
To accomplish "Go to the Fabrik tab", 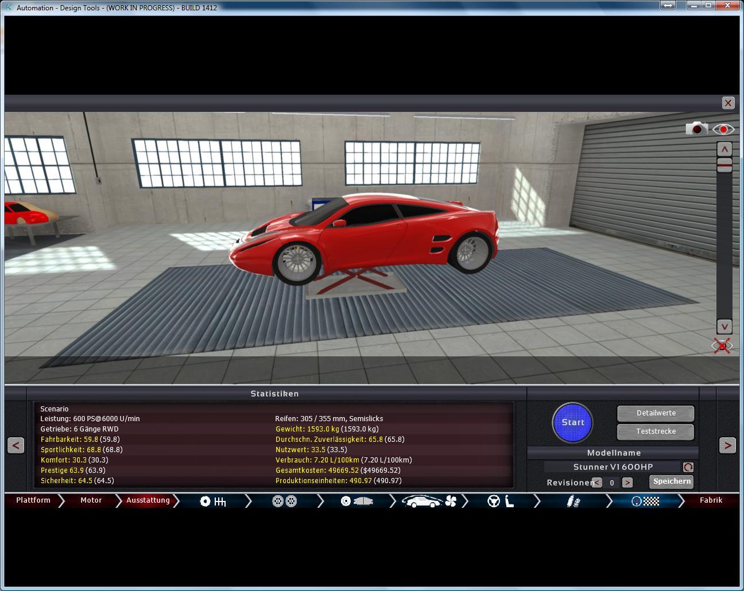I will coord(711,500).
